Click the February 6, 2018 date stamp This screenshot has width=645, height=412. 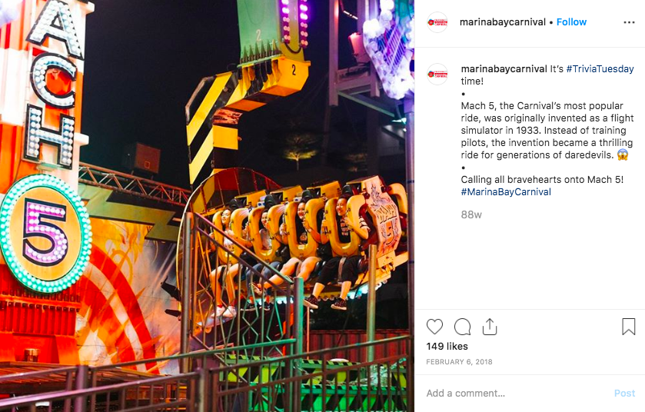point(459,362)
